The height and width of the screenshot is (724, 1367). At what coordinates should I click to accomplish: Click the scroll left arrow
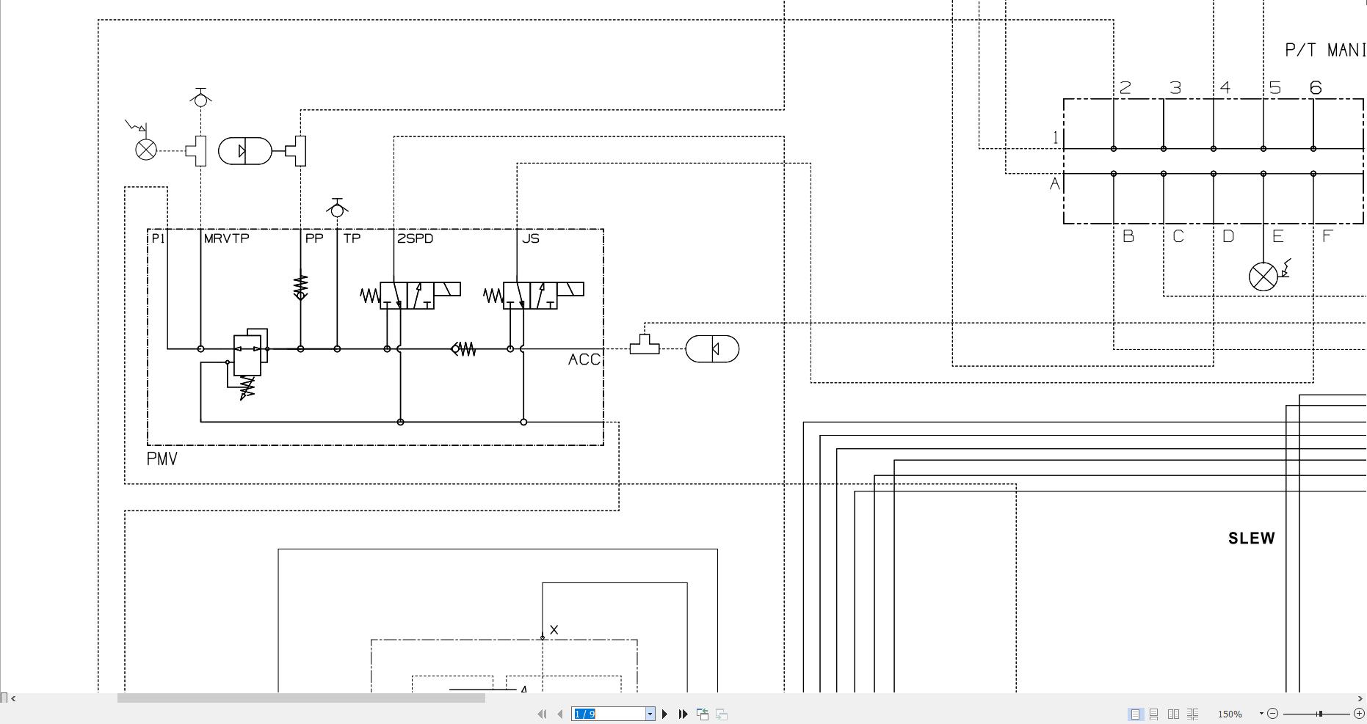click(13, 698)
